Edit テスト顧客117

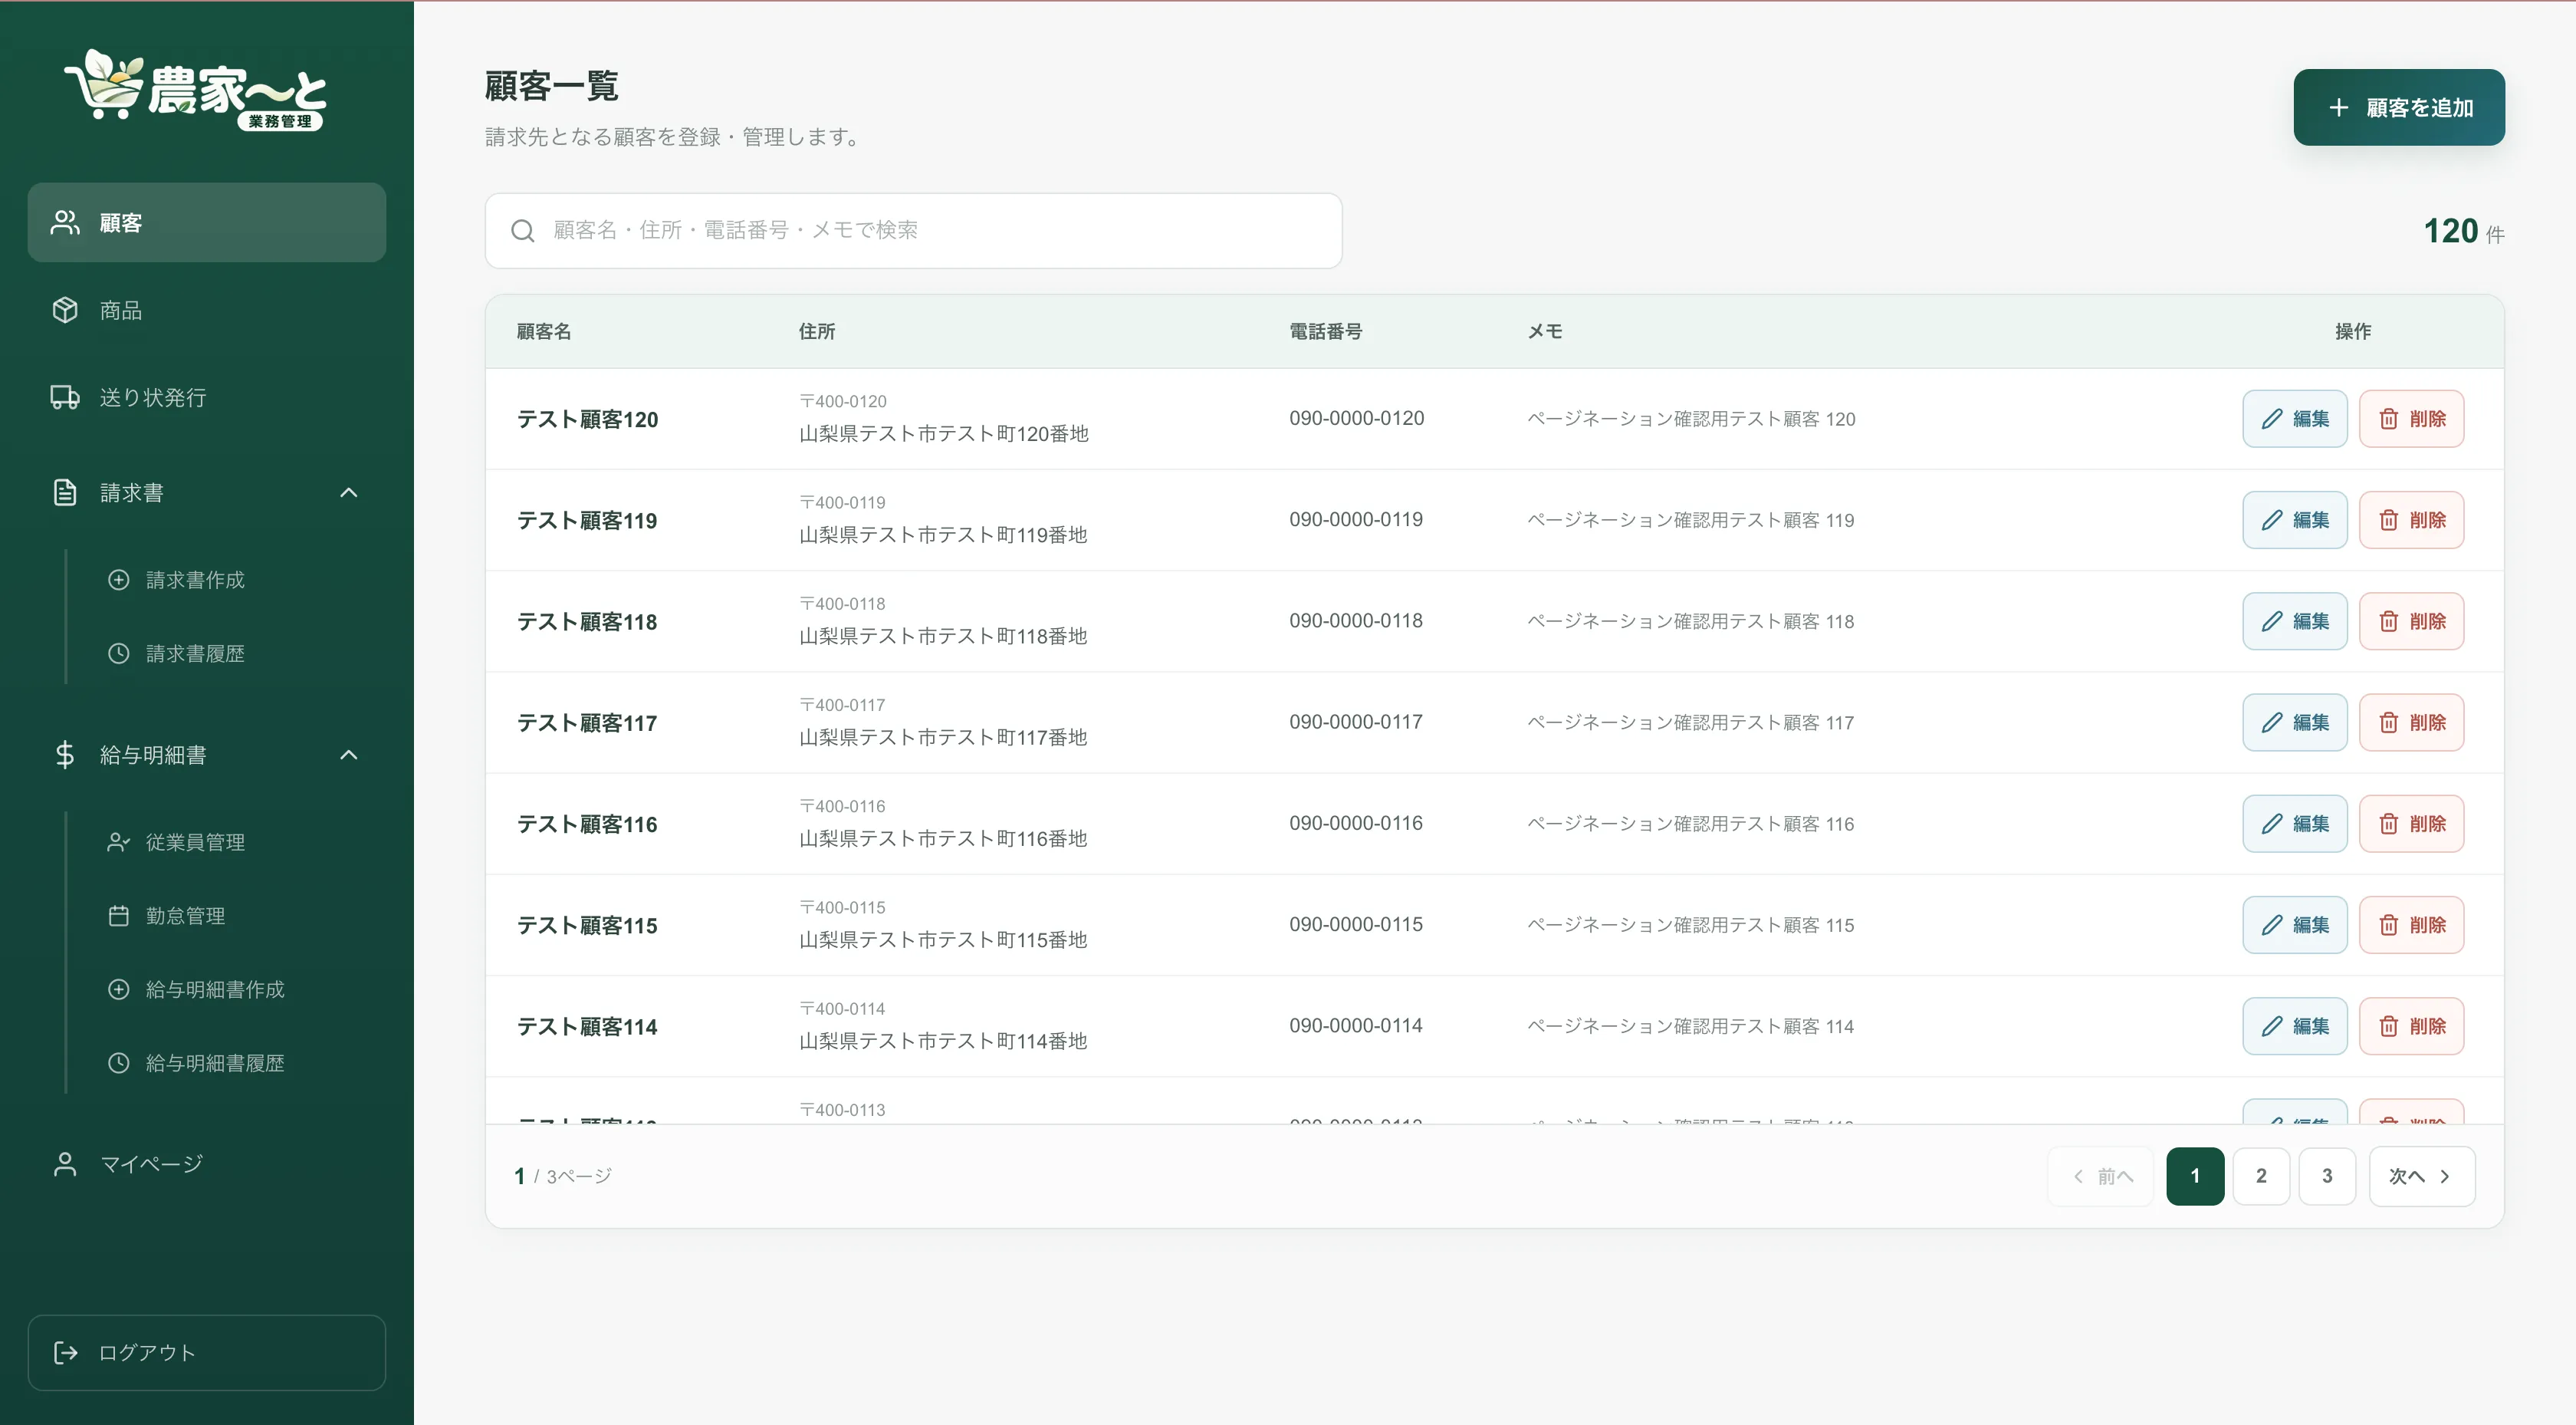pos(2294,722)
